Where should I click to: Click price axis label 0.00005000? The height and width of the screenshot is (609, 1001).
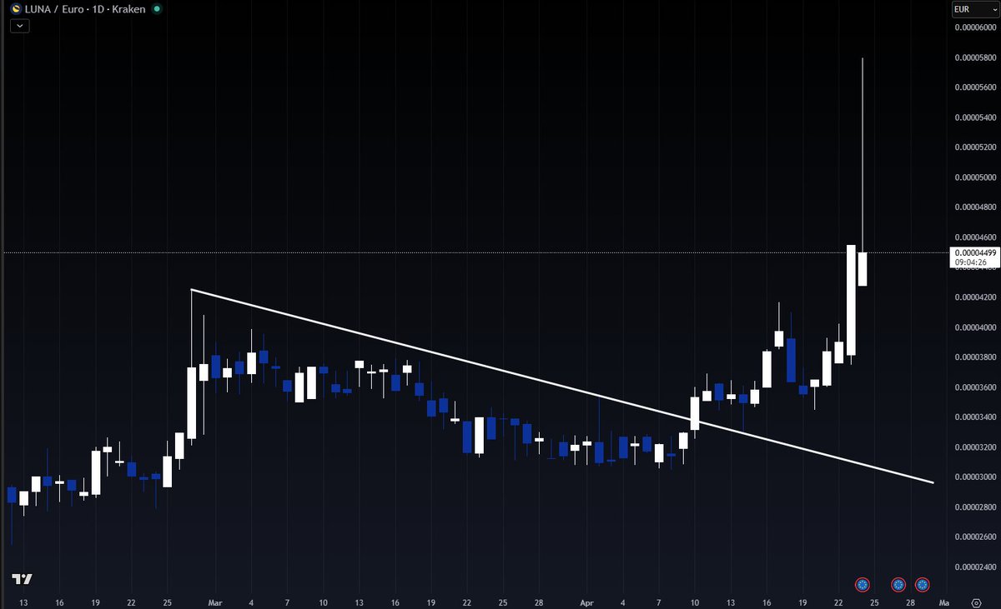(975, 177)
